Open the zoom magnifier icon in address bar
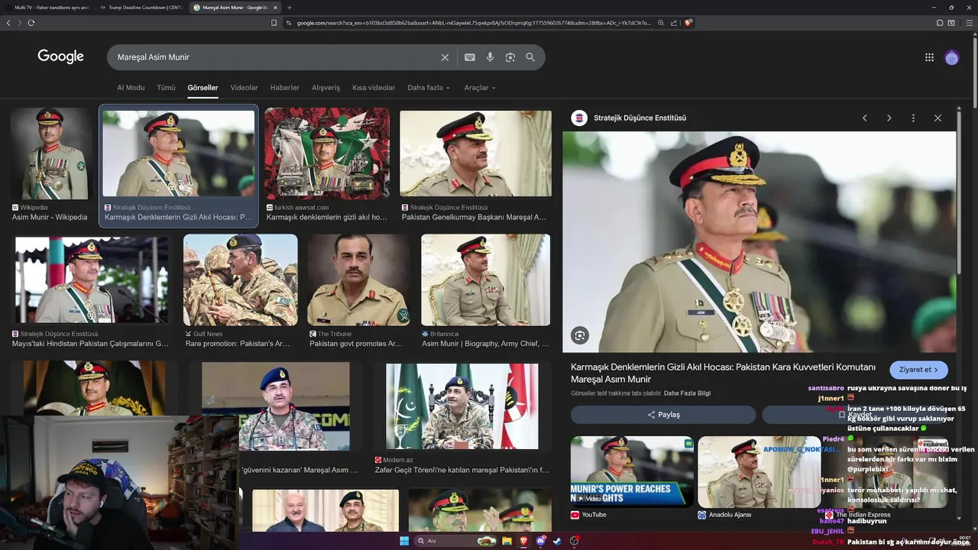 click(661, 23)
